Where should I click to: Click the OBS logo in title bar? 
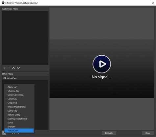click(x=3, y=3)
